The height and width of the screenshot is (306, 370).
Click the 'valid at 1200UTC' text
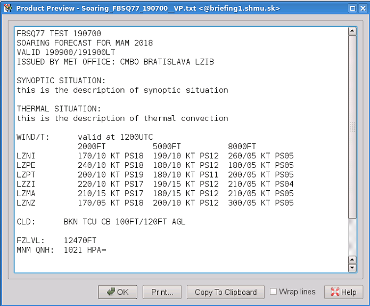[x=116, y=137]
